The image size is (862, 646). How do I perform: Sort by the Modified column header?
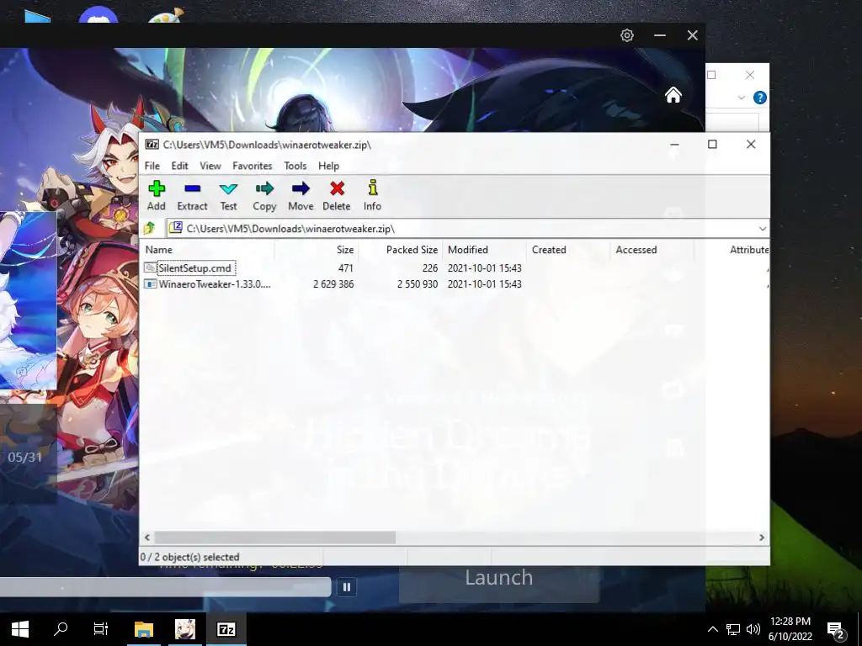click(x=484, y=250)
